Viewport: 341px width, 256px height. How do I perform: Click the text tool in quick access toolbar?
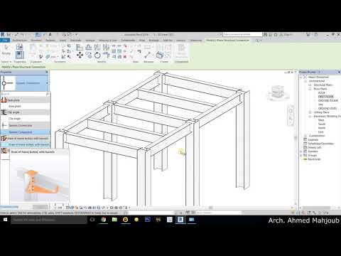coord(50,35)
